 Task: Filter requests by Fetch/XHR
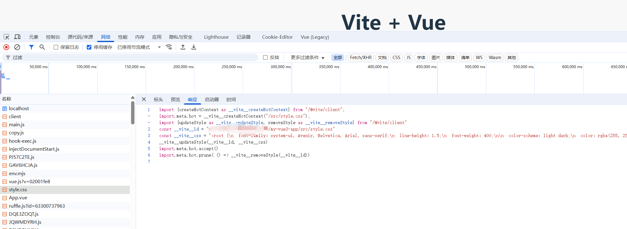[361, 58]
